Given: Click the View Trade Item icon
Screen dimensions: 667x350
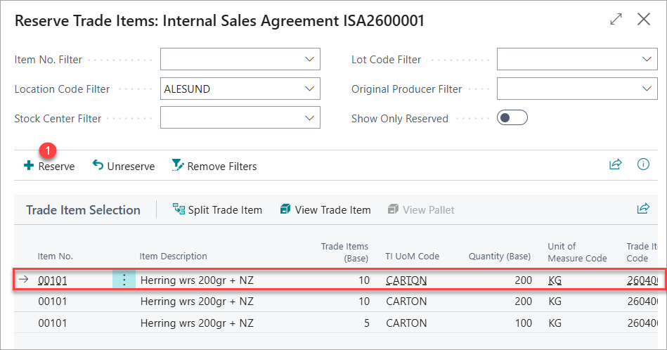Looking at the screenshot, I should click(x=285, y=209).
